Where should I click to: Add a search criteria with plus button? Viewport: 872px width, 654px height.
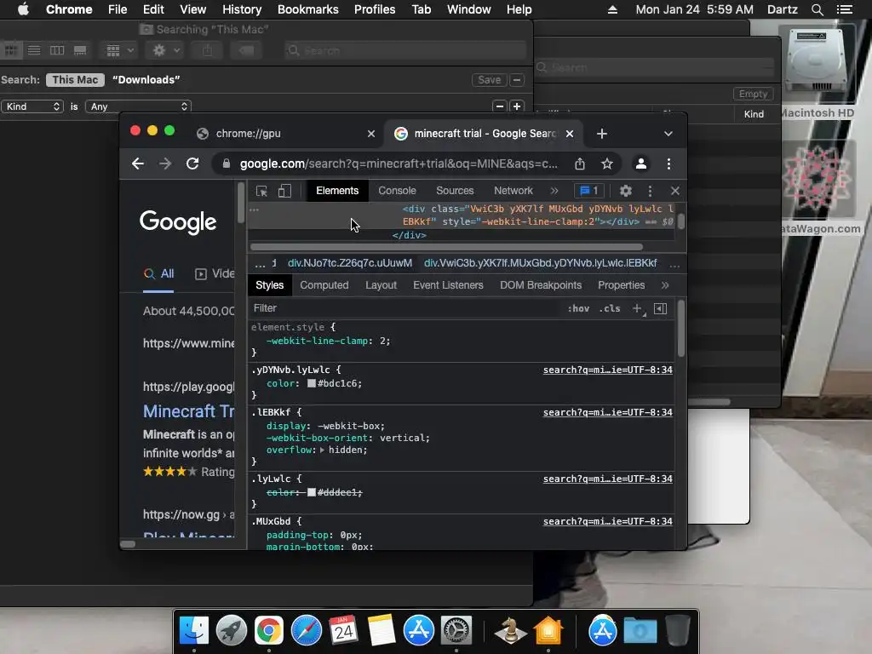pyautogui.click(x=517, y=106)
